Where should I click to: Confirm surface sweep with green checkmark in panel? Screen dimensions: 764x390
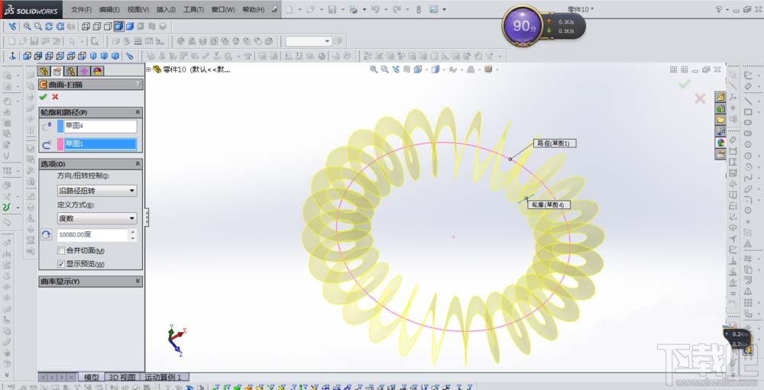tap(44, 97)
